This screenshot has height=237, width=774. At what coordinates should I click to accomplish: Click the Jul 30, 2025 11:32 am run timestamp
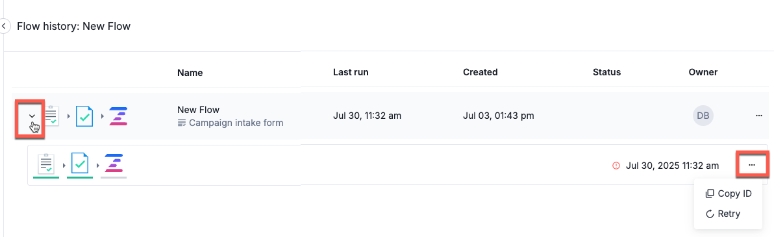point(672,166)
